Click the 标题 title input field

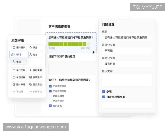tap(127, 37)
